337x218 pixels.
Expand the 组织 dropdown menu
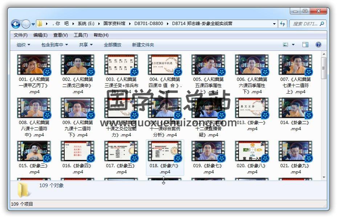pos(23,45)
